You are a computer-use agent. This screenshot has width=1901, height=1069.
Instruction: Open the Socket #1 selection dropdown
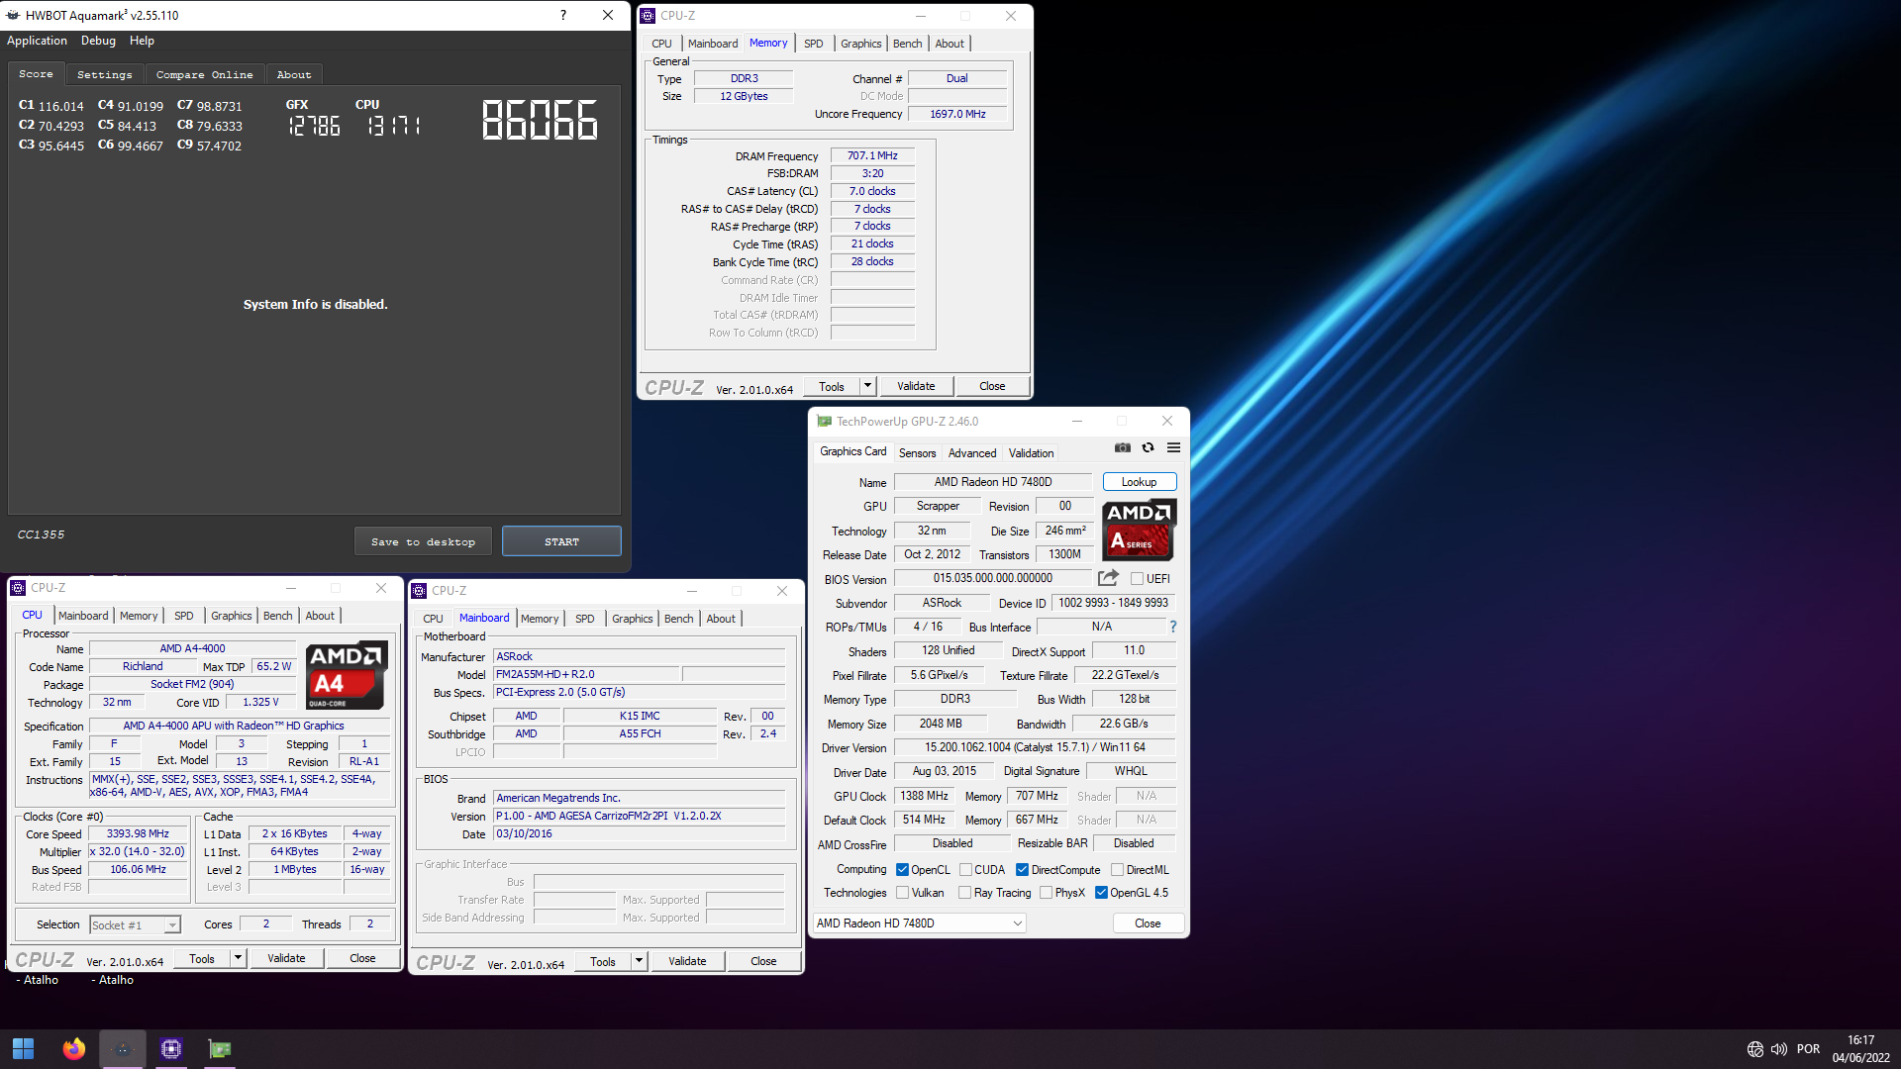tap(136, 925)
